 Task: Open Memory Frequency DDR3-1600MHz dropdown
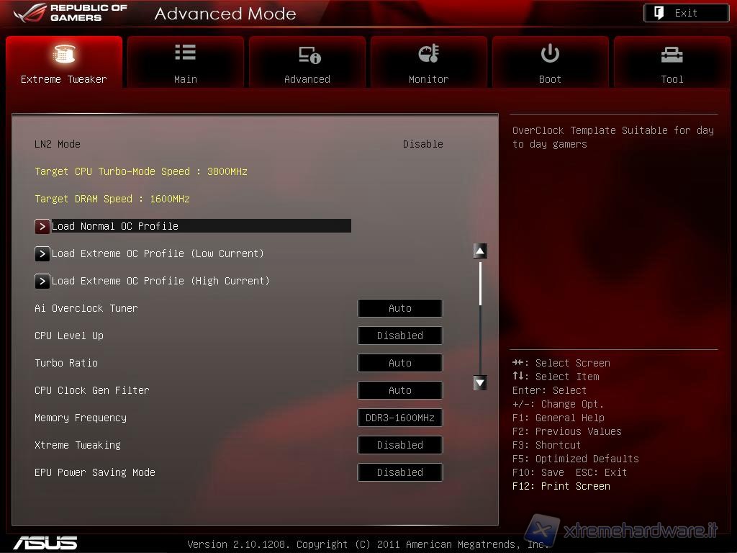400,418
